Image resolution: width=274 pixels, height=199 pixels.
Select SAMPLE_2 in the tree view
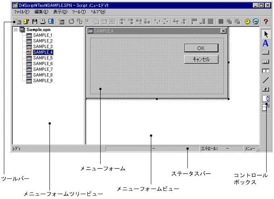click(x=43, y=41)
